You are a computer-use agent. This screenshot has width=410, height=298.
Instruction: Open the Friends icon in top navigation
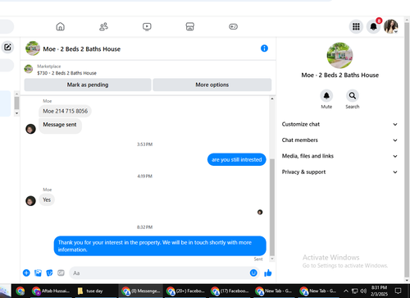click(103, 26)
